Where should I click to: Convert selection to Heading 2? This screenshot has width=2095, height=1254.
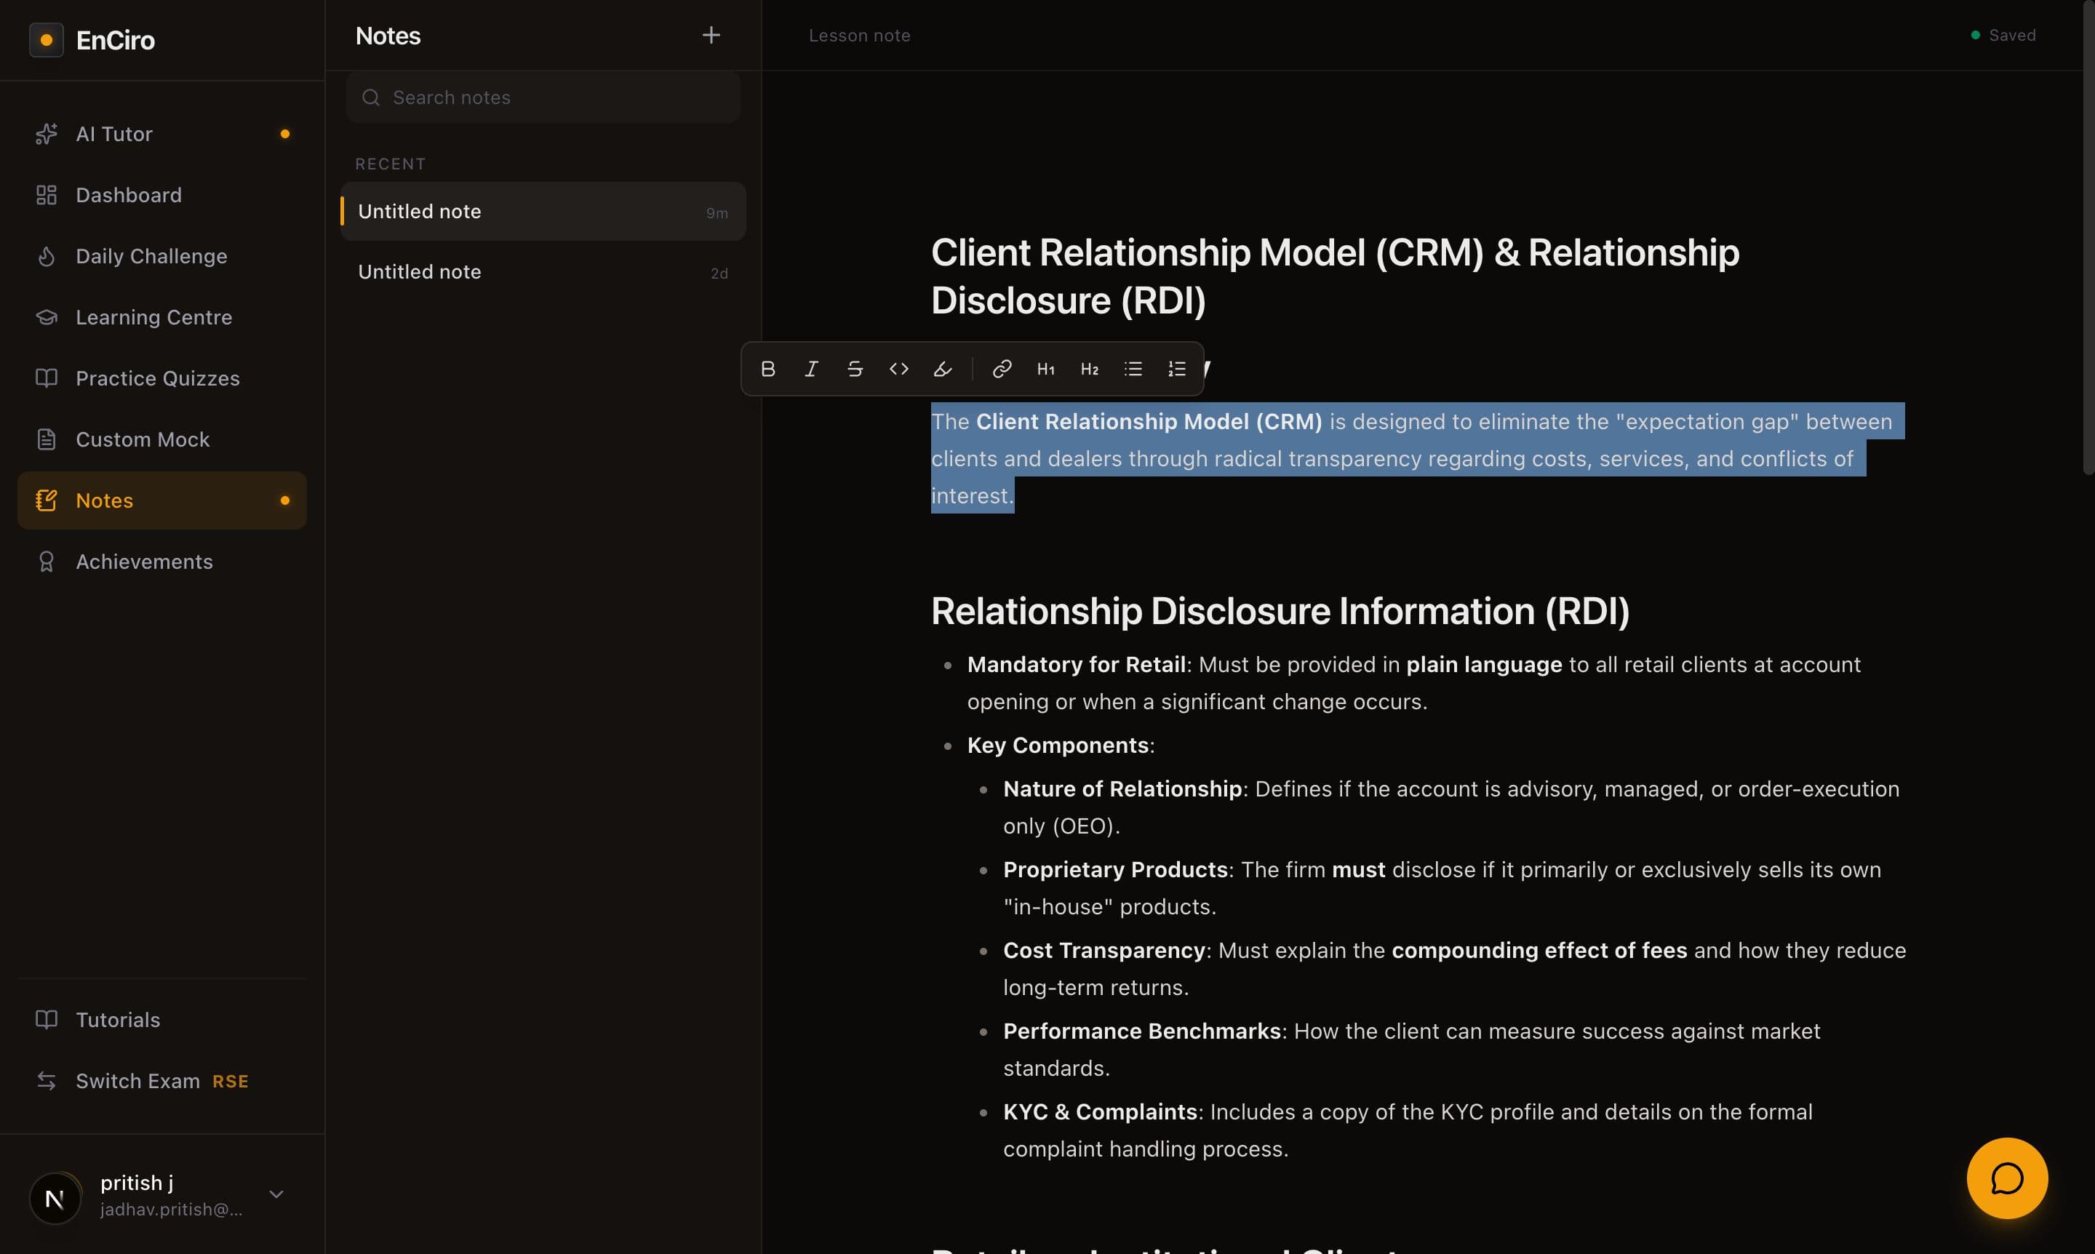(x=1090, y=369)
